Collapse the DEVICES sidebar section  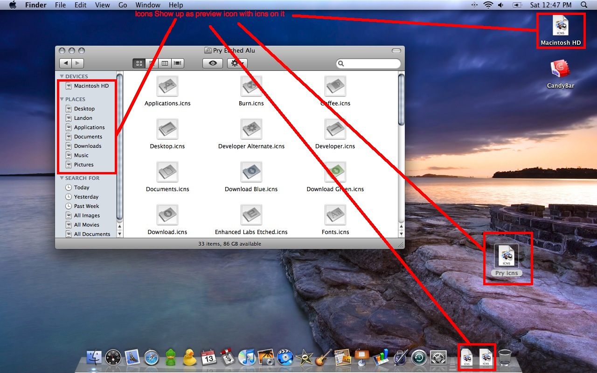pos(62,76)
